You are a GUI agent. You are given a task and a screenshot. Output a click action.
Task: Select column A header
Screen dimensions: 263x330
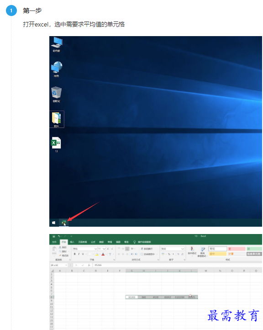click(x=60, y=271)
